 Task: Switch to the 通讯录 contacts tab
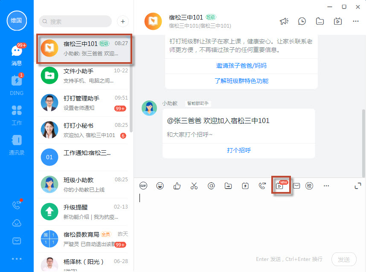click(x=17, y=144)
